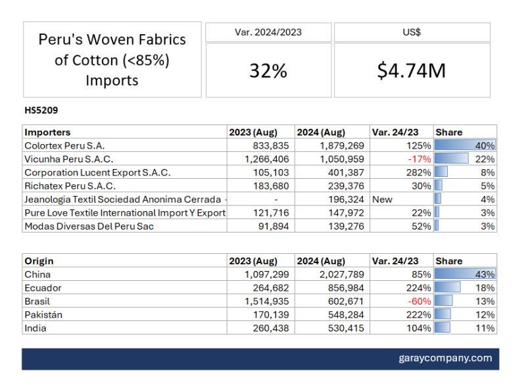Viewport: 526px width, 390px height.
Task: Click Brasil 2023 value 1,514,935
Action: pyautogui.click(x=267, y=301)
